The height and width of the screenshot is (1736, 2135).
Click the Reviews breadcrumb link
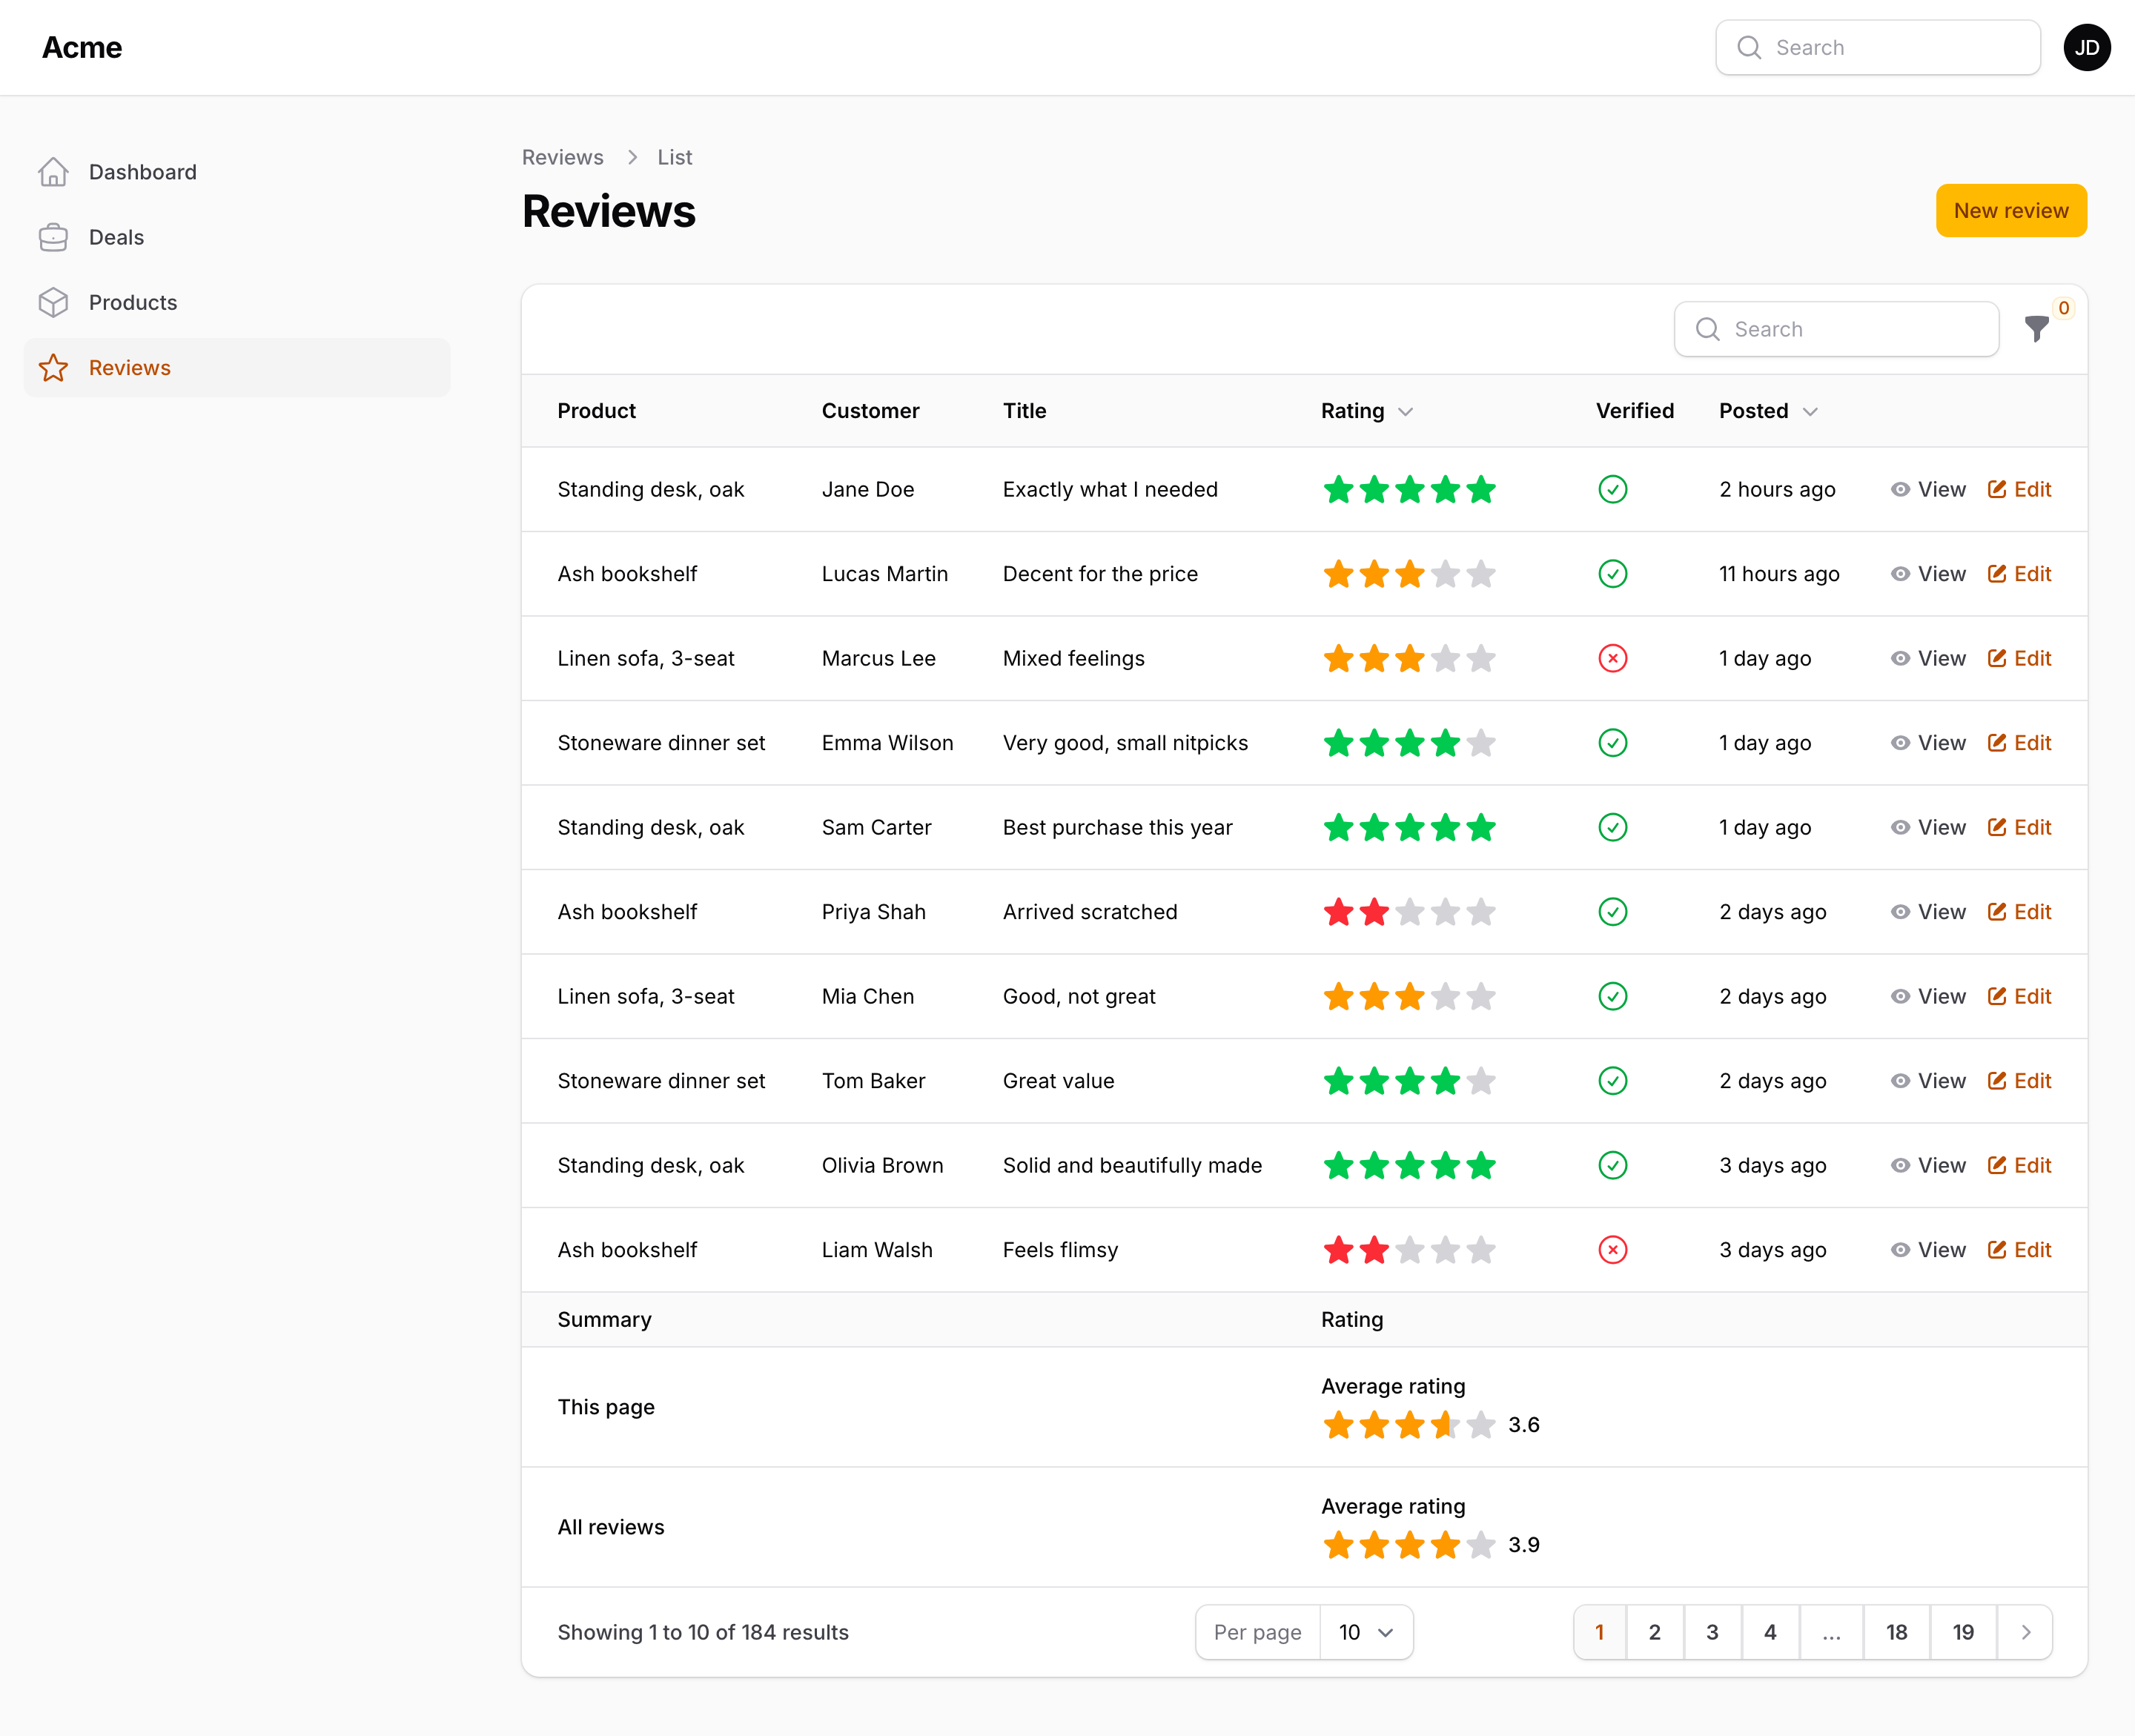point(562,157)
